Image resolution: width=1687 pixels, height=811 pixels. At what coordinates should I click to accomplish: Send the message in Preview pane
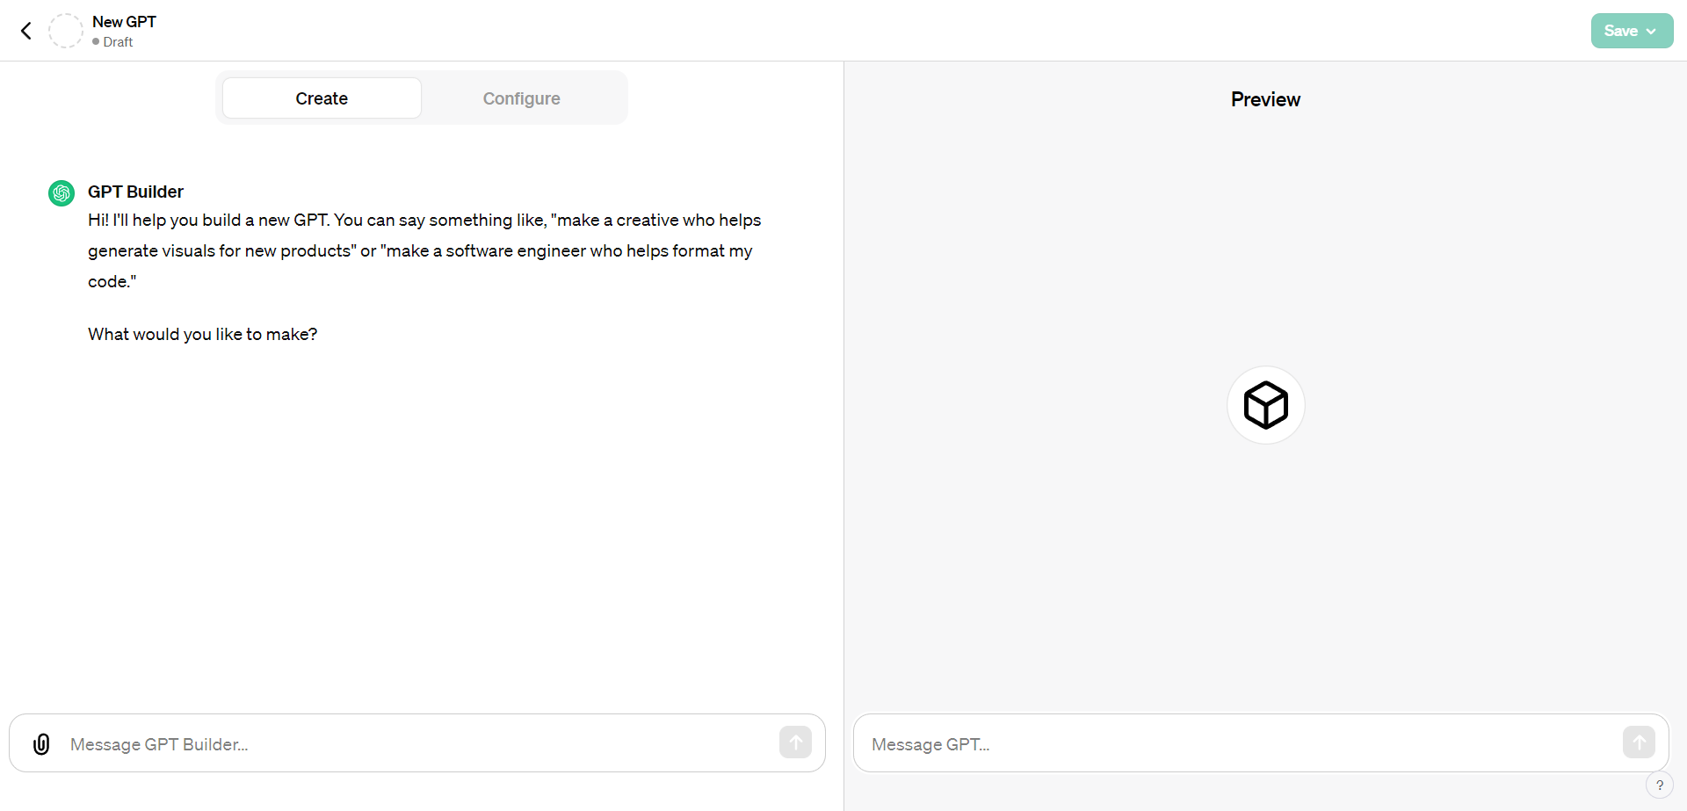click(x=1639, y=742)
